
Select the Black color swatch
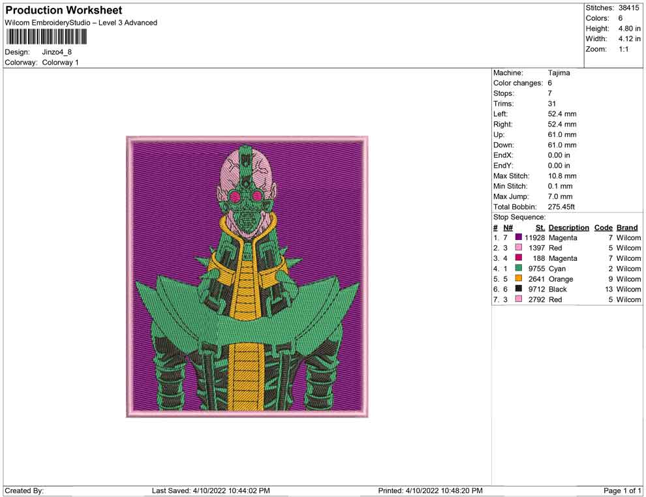[x=519, y=289]
